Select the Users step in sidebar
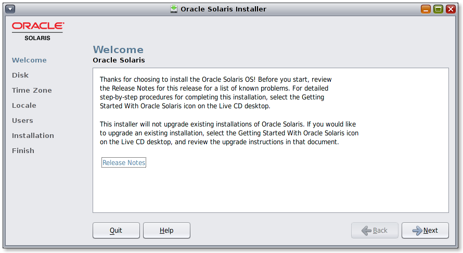Image resolution: width=463 pixels, height=253 pixels. click(22, 120)
